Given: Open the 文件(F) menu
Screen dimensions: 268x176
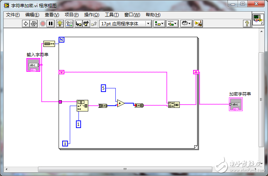Looking at the screenshot, I should [x=13, y=15].
